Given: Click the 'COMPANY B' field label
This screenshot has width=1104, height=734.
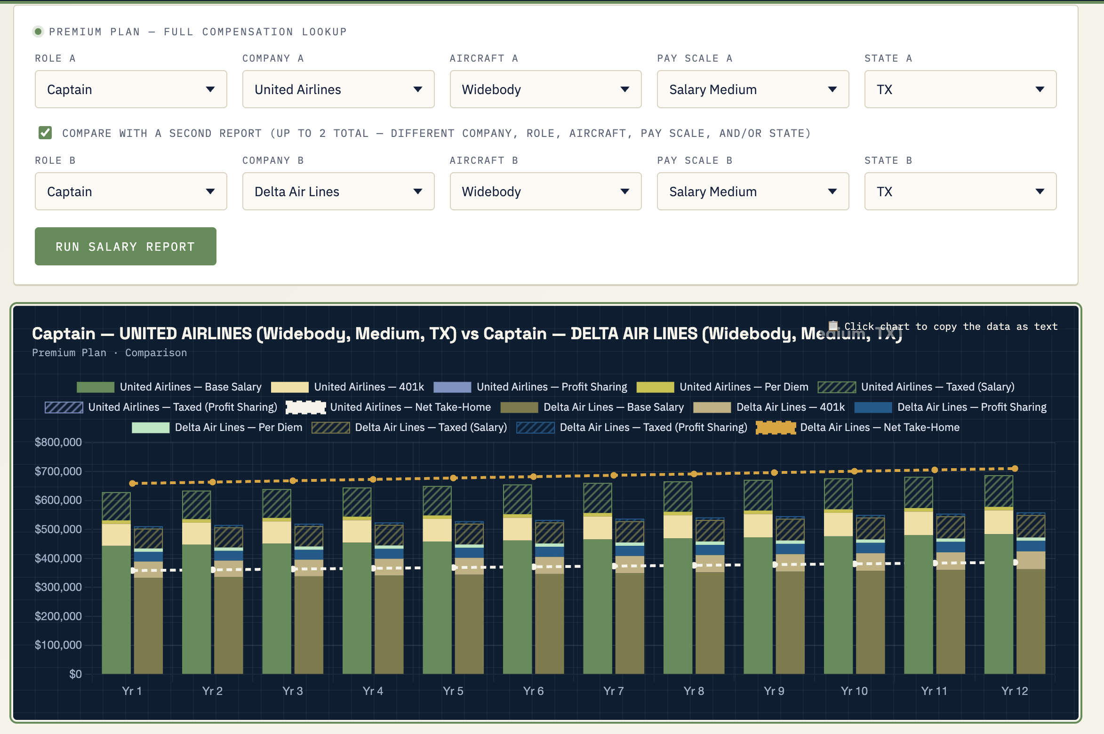Looking at the screenshot, I should click(x=273, y=160).
